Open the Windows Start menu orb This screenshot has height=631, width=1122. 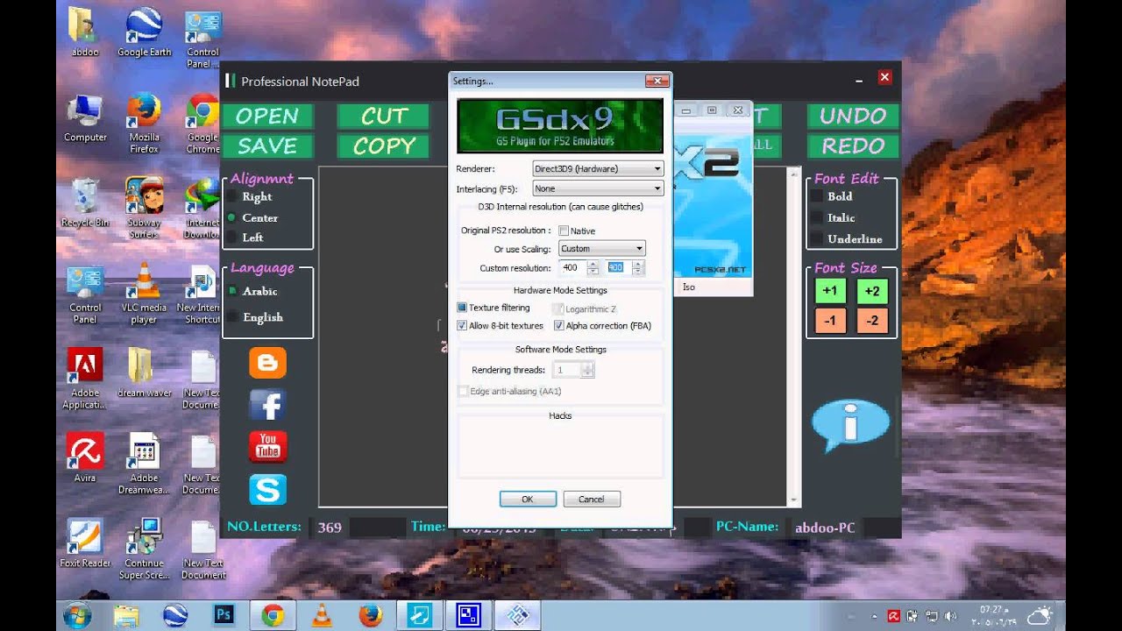click(78, 614)
